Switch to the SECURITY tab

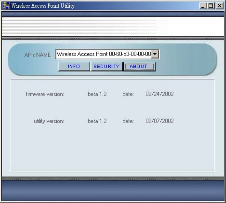coord(106,67)
